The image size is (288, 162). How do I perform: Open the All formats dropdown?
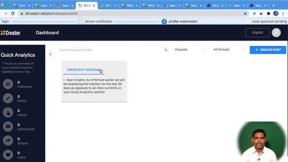[x=229, y=49]
